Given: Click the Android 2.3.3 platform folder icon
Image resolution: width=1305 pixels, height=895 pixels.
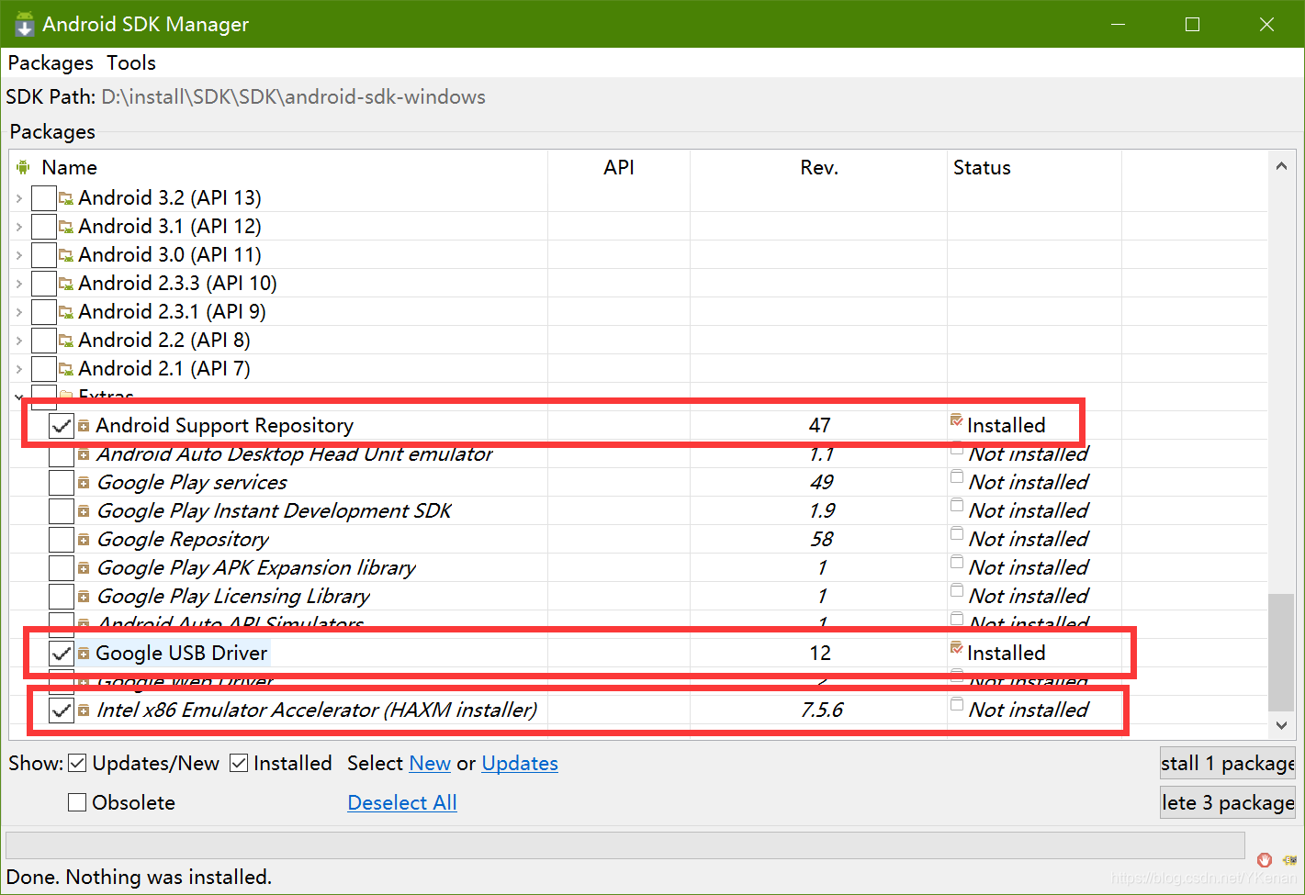Looking at the screenshot, I should click(66, 284).
